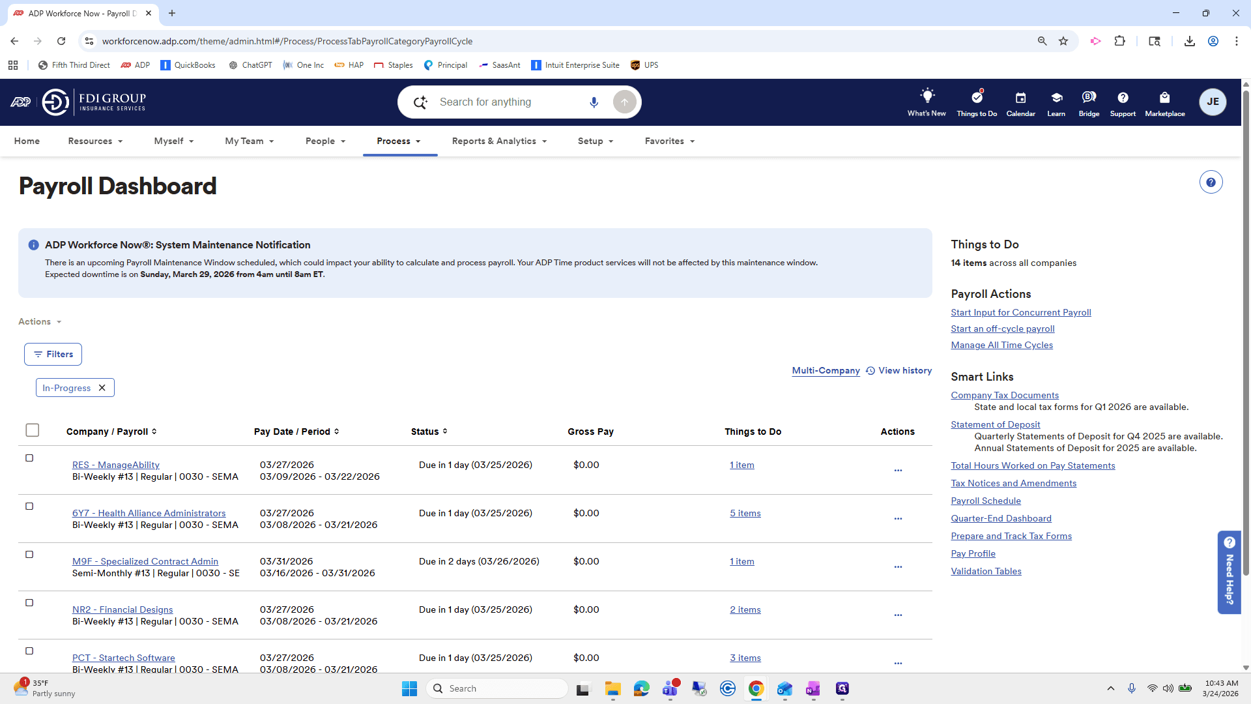The width and height of the screenshot is (1251, 704).
Task: Expand the Myself menu dropdown
Action: pyautogui.click(x=174, y=141)
